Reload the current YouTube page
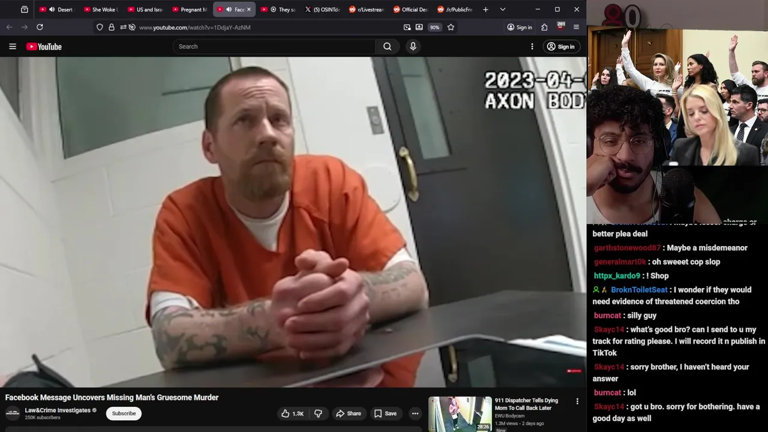 40,27
